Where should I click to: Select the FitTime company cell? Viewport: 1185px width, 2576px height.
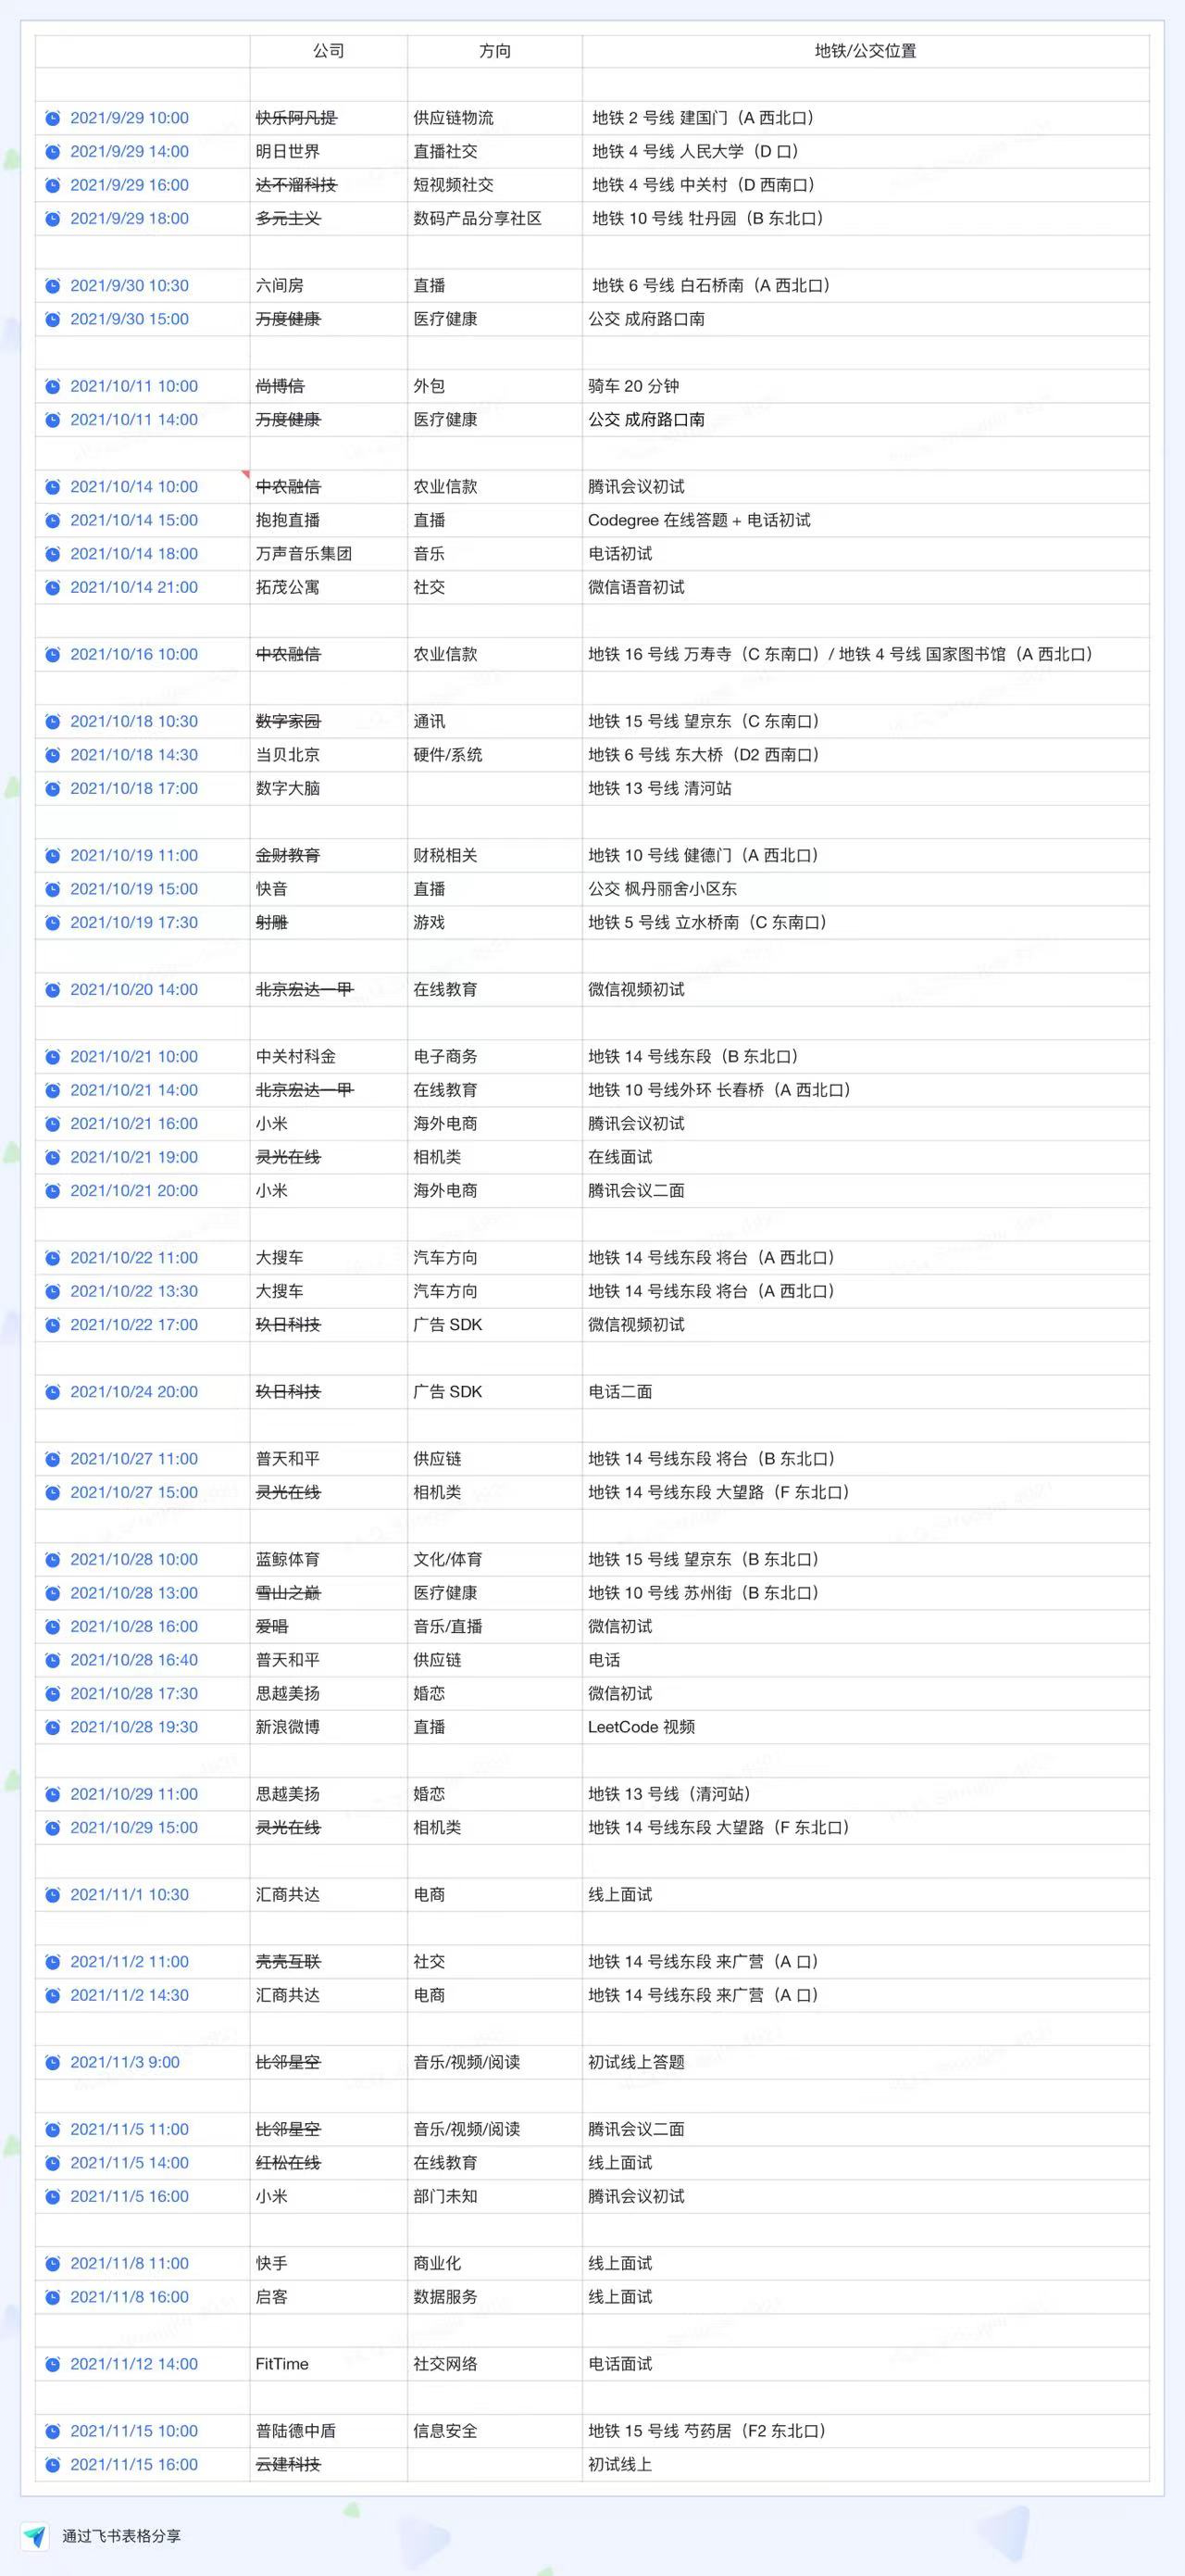tap(329, 2364)
